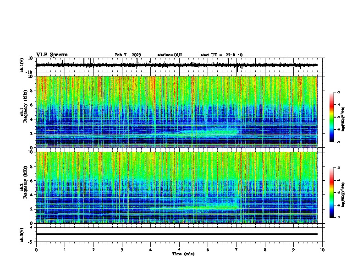
Task: Click the ch.2 colorbar log(PSD) units label
Action: pos(343,194)
